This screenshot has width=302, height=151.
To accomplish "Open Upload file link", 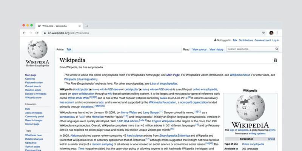I will 31,143.
